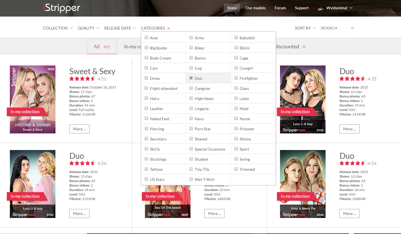Click More on Viola & Merry Pie card

point(350,213)
